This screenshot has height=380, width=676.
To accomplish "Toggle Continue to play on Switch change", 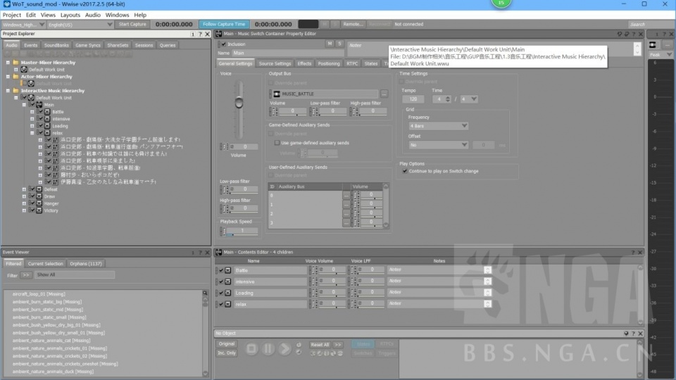I will 405,171.
